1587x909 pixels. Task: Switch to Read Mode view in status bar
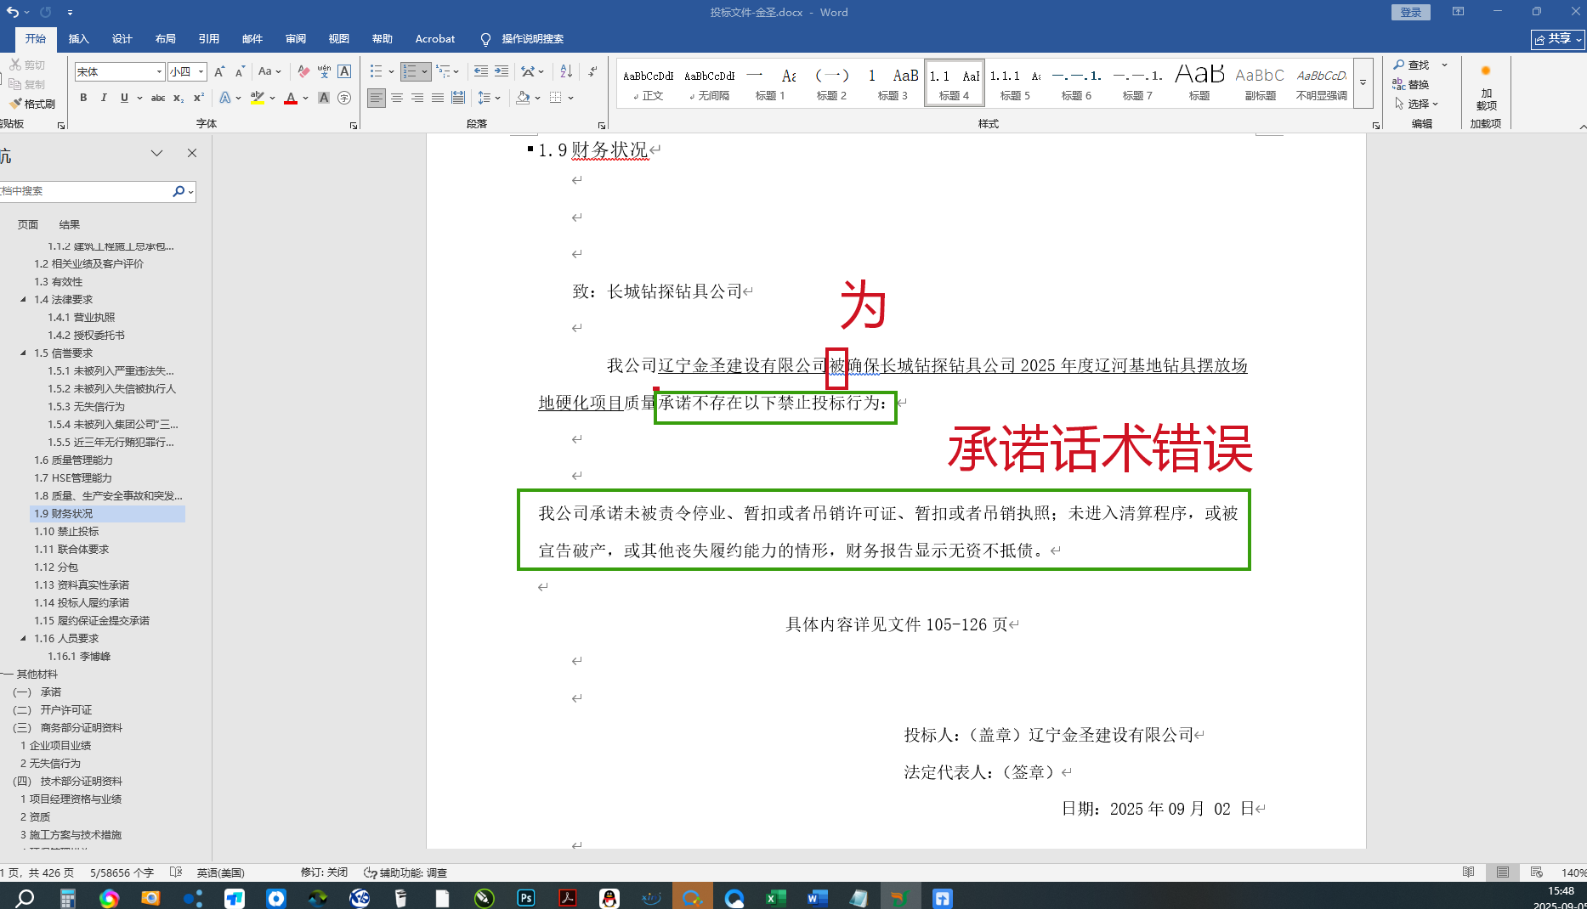tap(1468, 872)
